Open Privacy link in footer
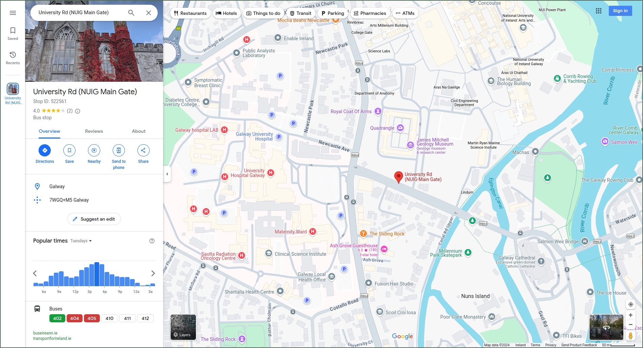Screen dimensions: 643x348 (x=551, y=345)
